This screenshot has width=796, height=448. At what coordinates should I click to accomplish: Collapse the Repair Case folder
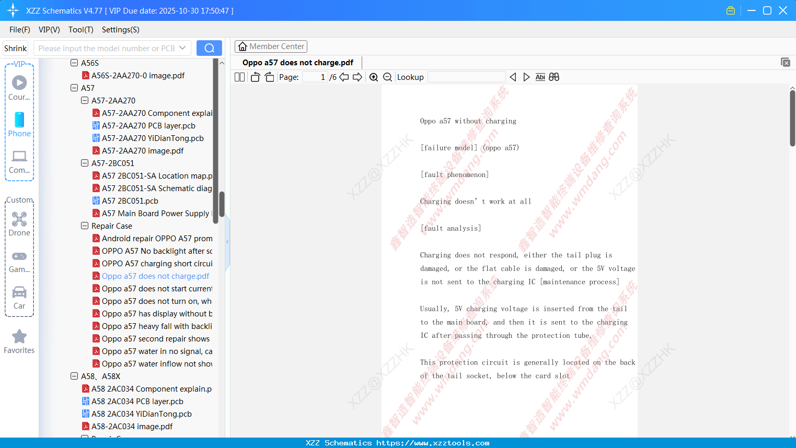click(85, 226)
